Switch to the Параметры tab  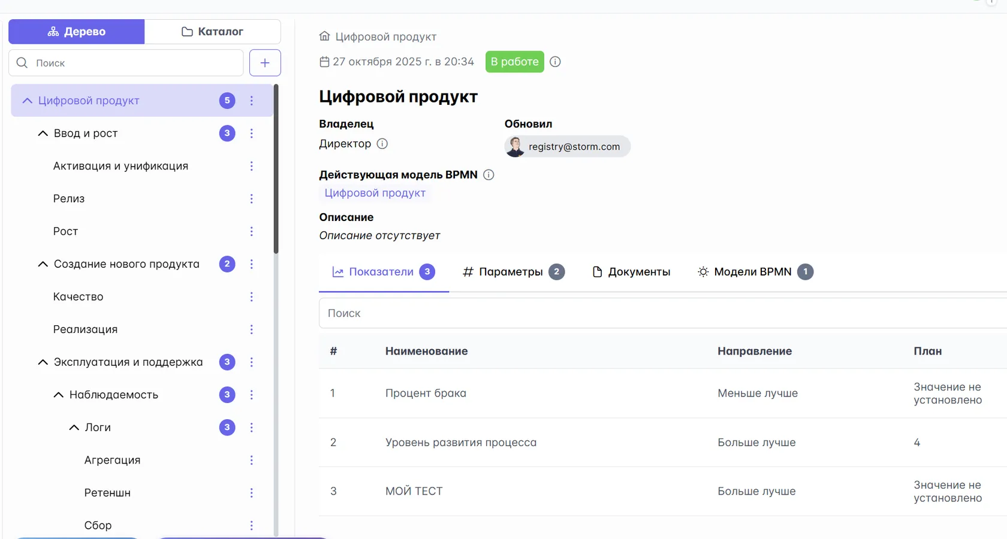click(x=510, y=271)
